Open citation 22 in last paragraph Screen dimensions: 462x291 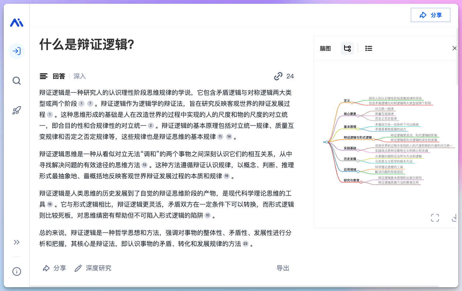click(246, 244)
